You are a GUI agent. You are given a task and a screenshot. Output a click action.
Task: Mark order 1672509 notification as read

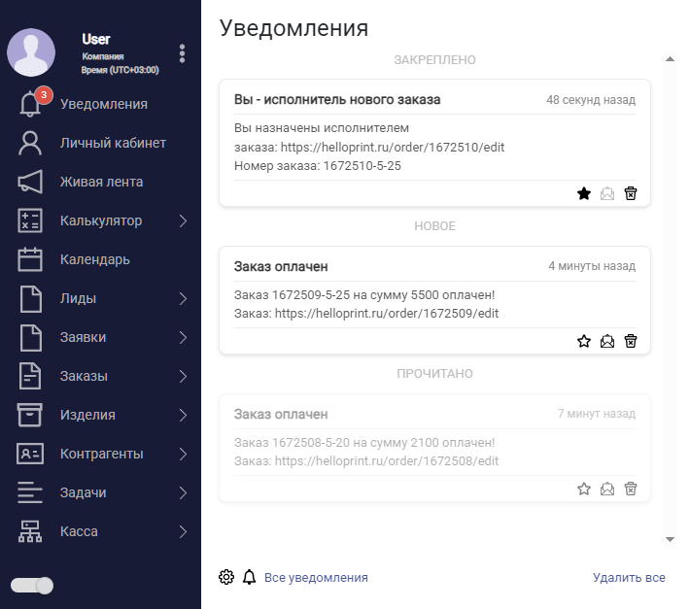click(607, 341)
